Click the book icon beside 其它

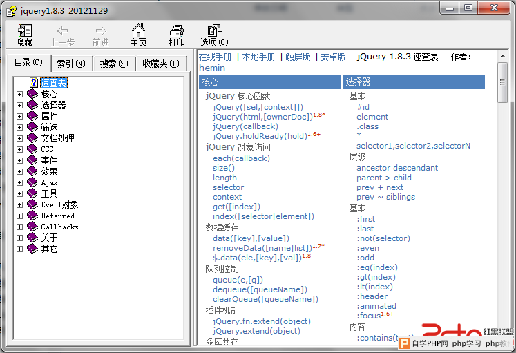32,249
